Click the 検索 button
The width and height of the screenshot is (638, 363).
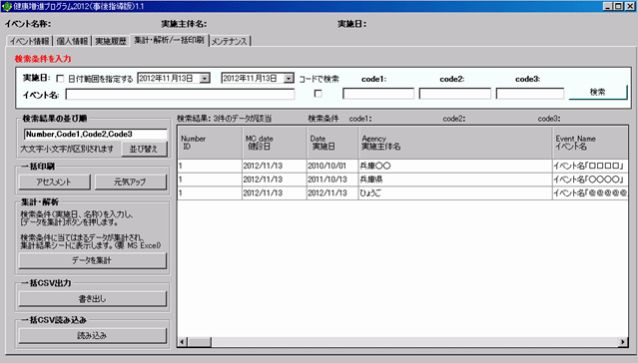[598, 93]
